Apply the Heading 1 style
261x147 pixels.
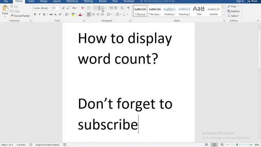click(x=170, y=11)
